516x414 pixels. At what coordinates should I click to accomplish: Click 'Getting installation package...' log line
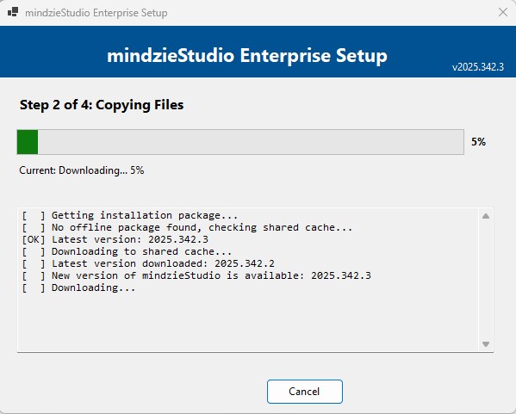pyautogui.click(x=130, y=215)
